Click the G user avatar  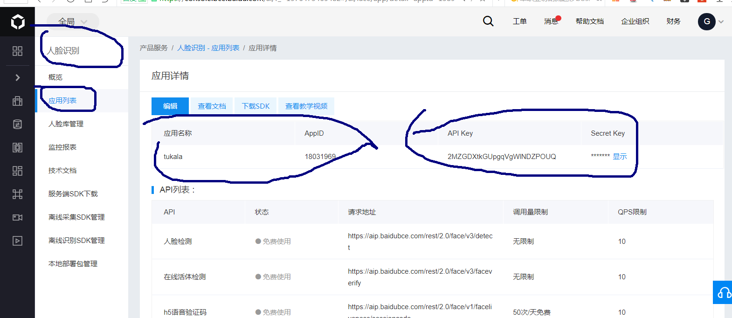coord(707,21)
